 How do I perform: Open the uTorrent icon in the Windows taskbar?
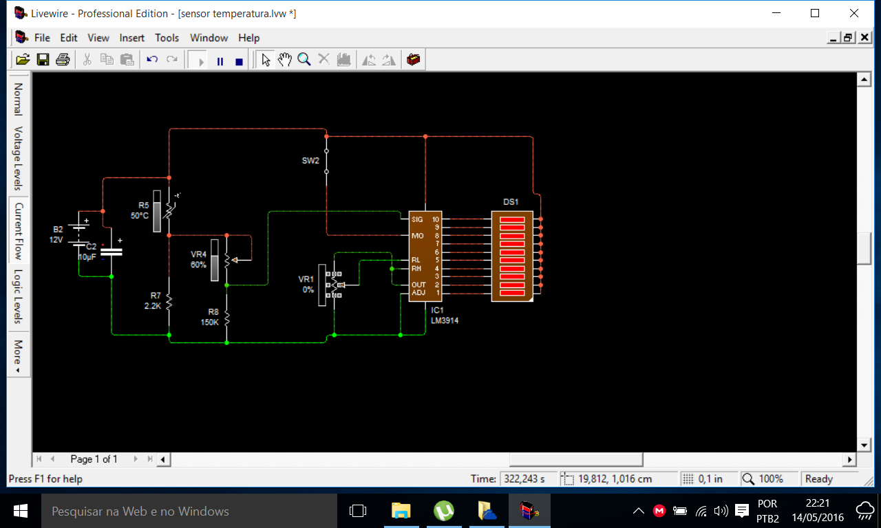[444, 511]
